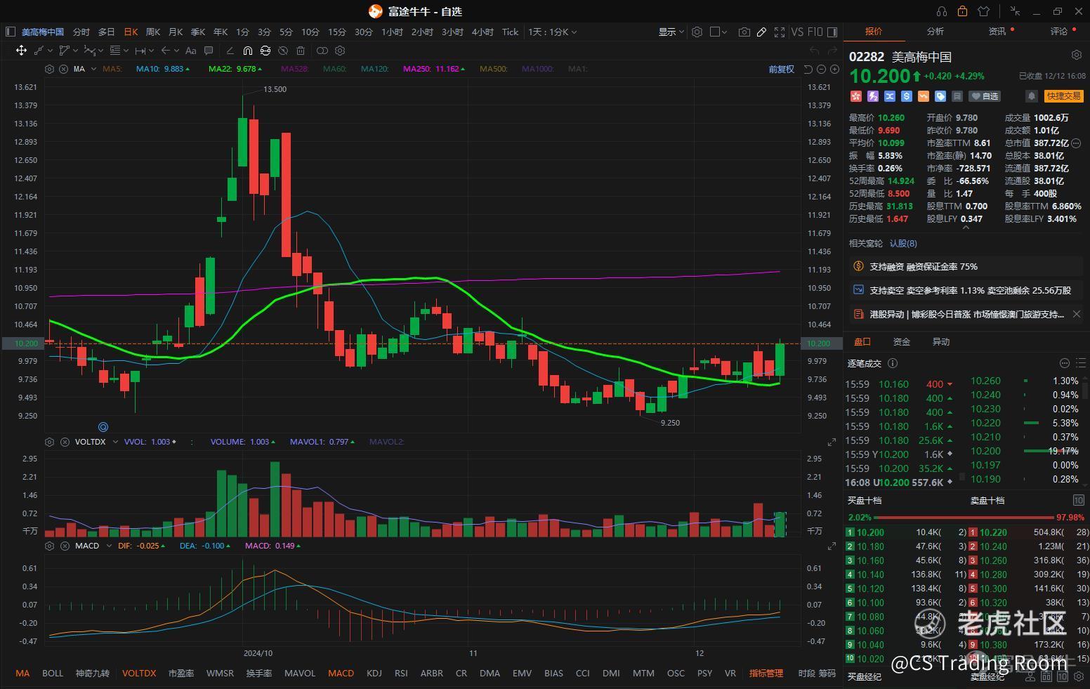Set a price alert with bell icon
This screenshot has width=1090, height=689.
(x=1032, y=96)
